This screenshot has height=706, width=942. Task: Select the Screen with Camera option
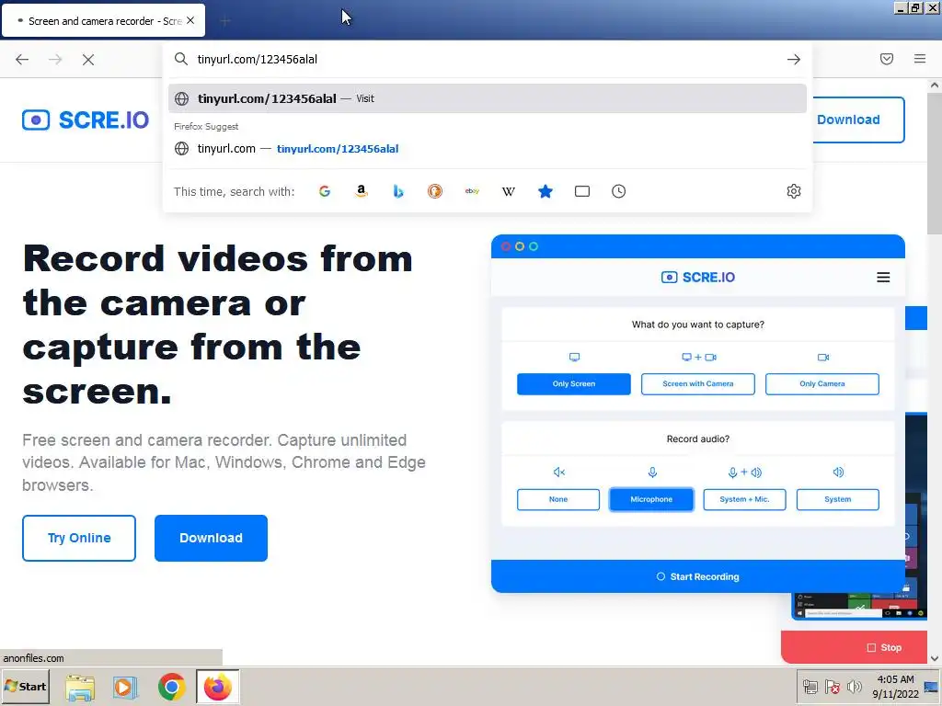coord(698,384)
